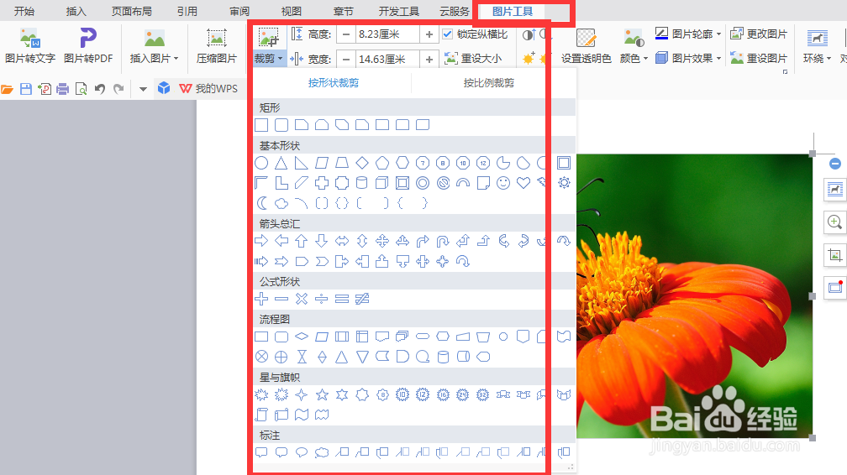Select the cloud shape
The image size is (847, 475).
click(281, 203)
